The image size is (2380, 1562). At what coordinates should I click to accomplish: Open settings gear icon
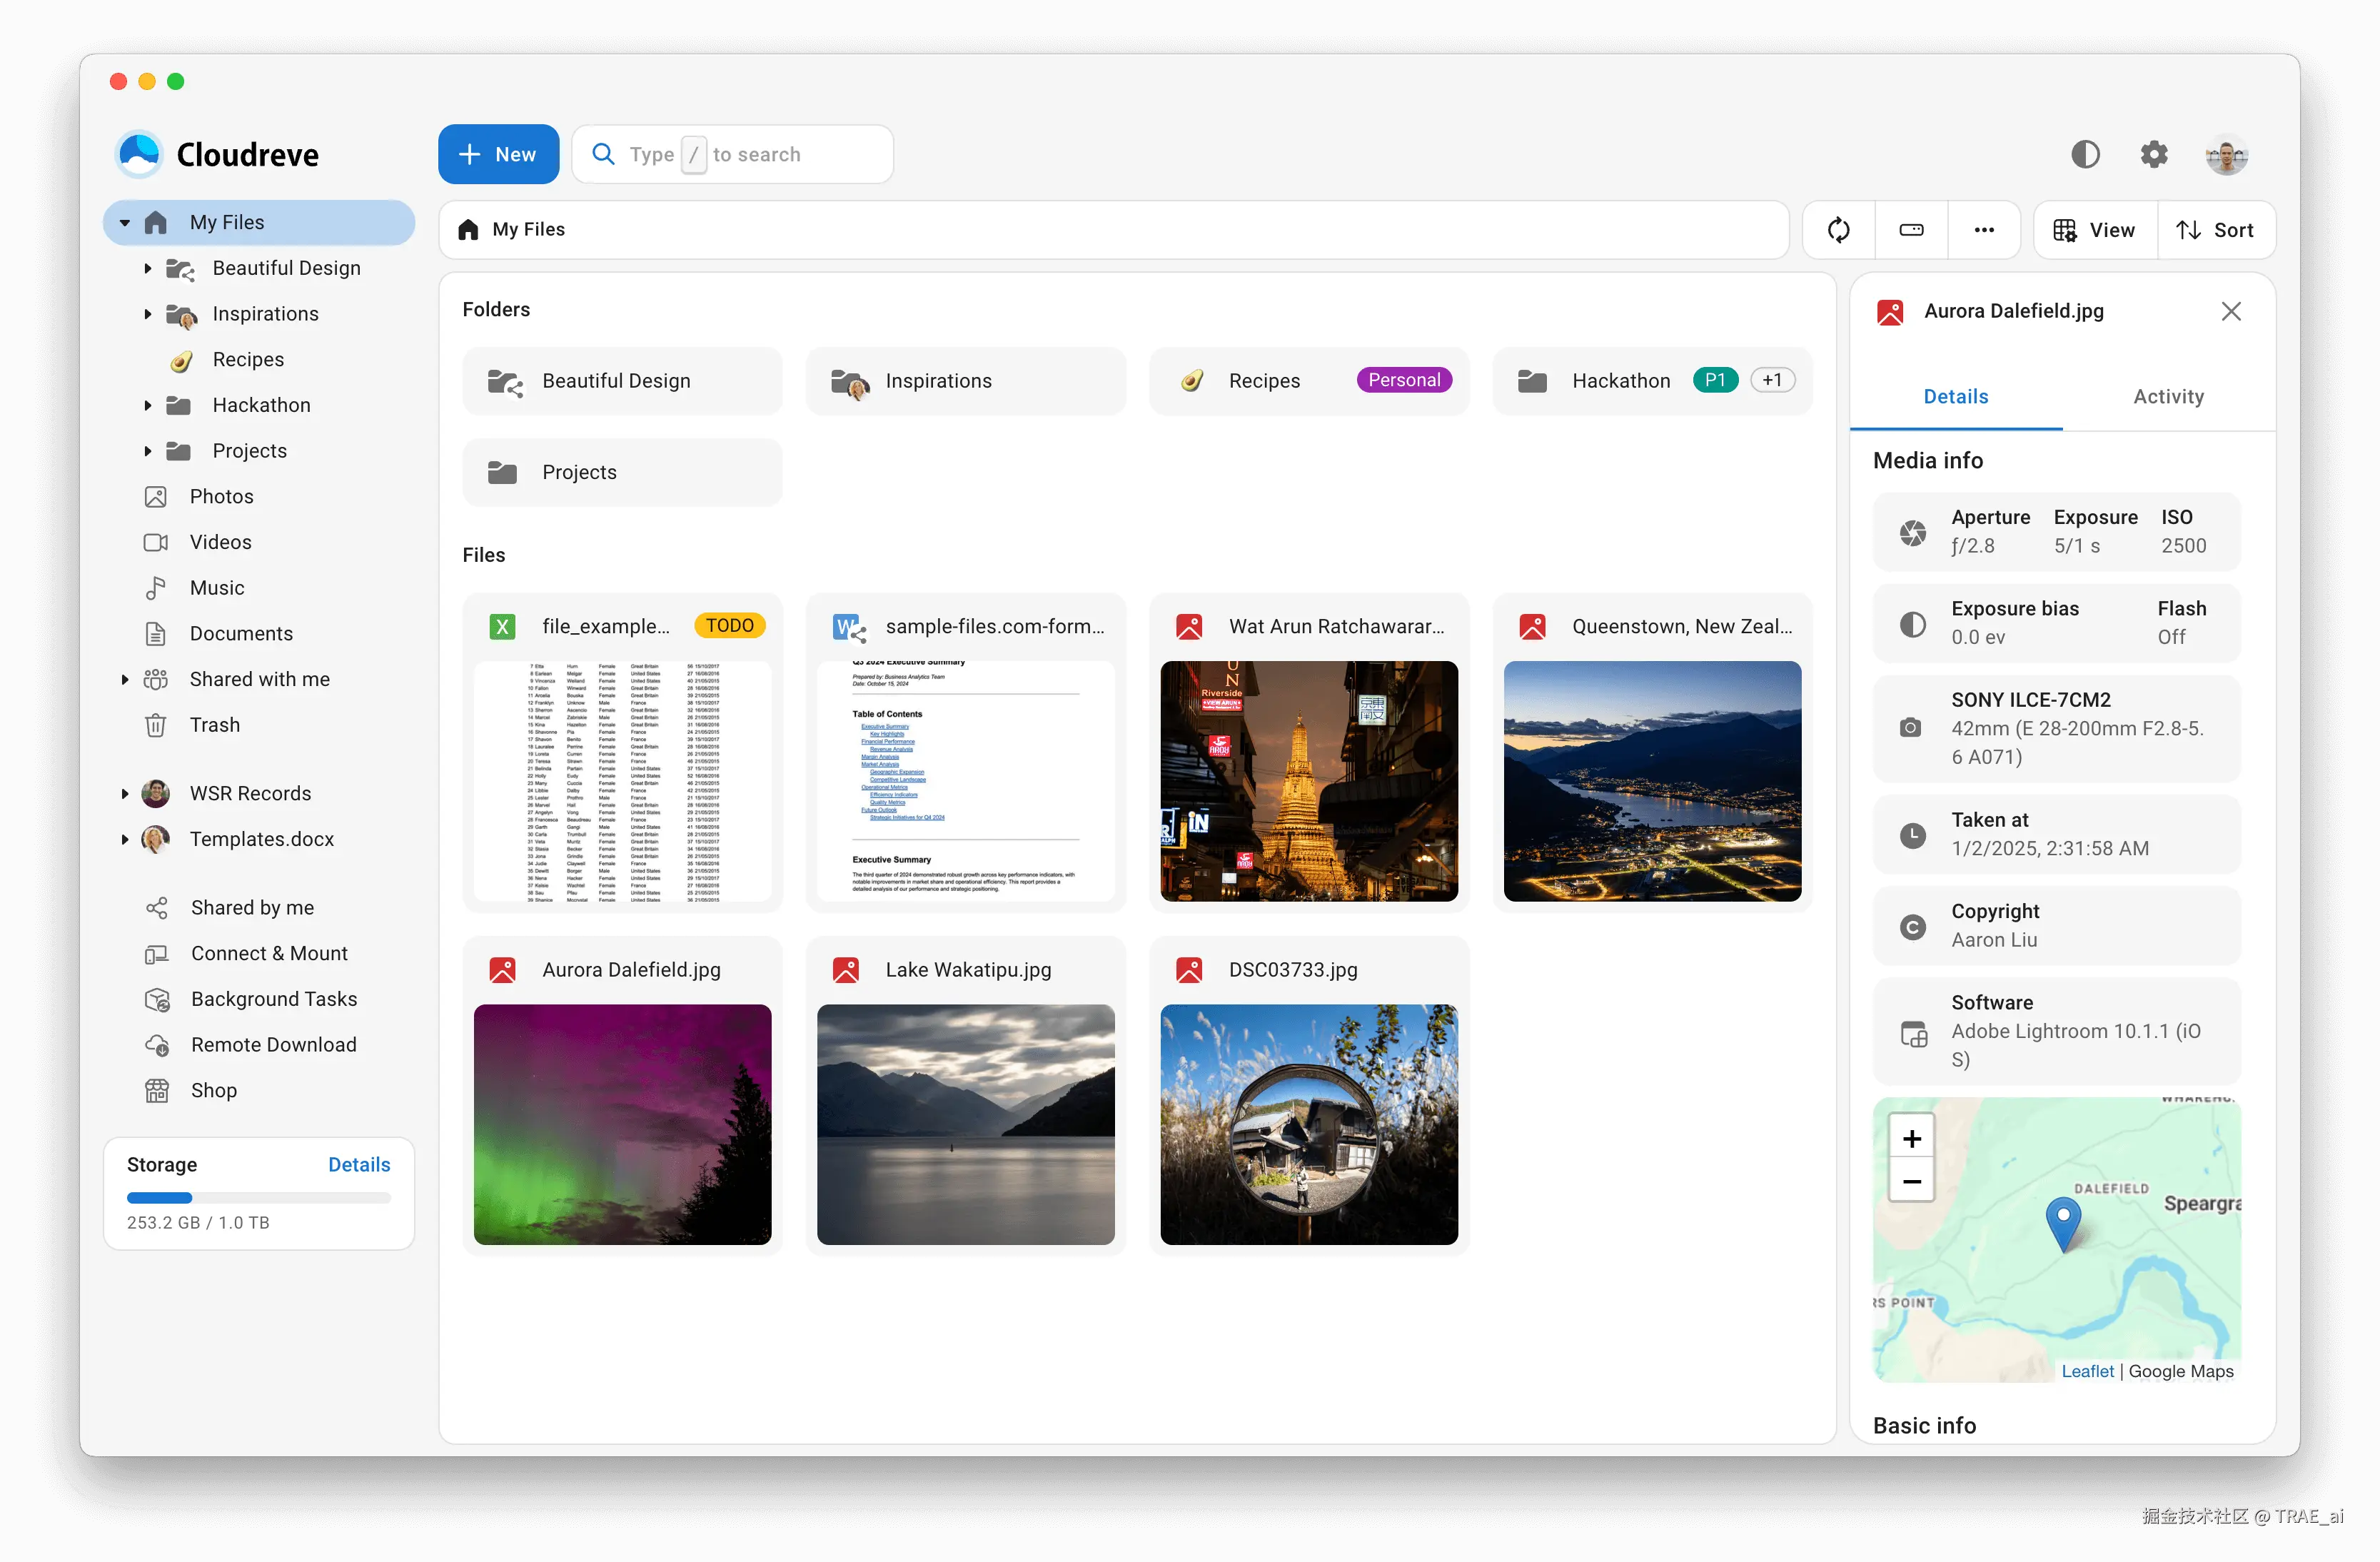coord(2154,154)
